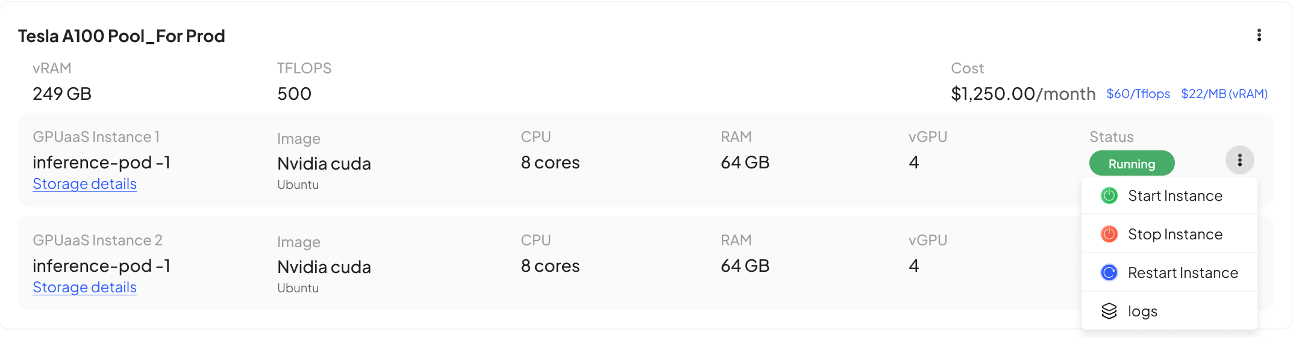Click the green Start Instance power icon
This screenshot has height=338, width=1293.
click(1109, 195)
